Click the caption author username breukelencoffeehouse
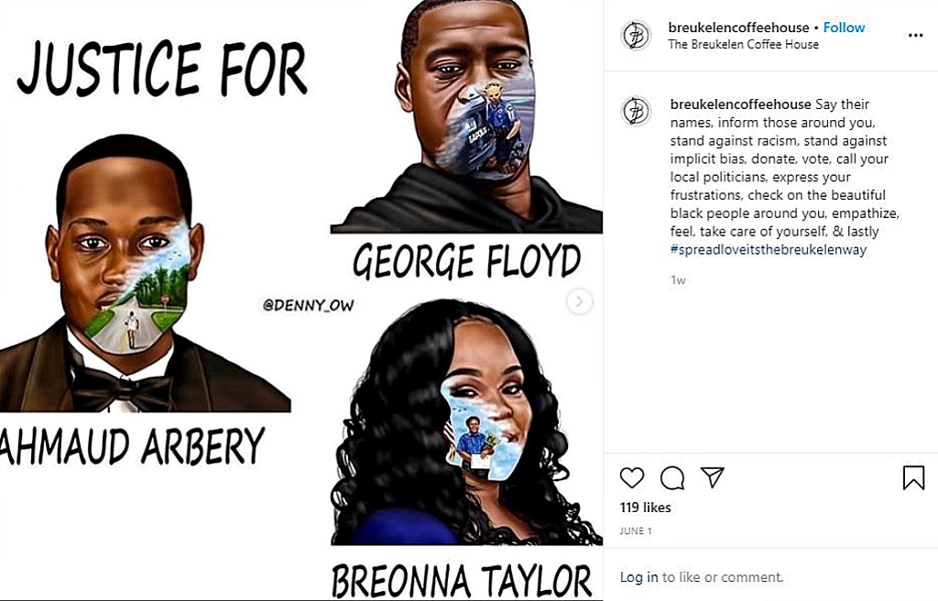The image size is (938, 601). click(740, 104)
